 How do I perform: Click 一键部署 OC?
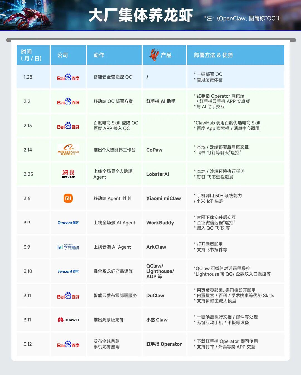tap(208, 74)
